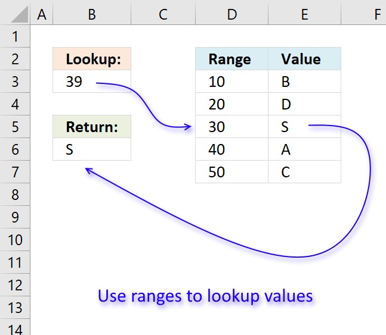Click the Return result cell showing S
Image resolution: width=386 pixels, height=335 pixels.
(91, 150)
